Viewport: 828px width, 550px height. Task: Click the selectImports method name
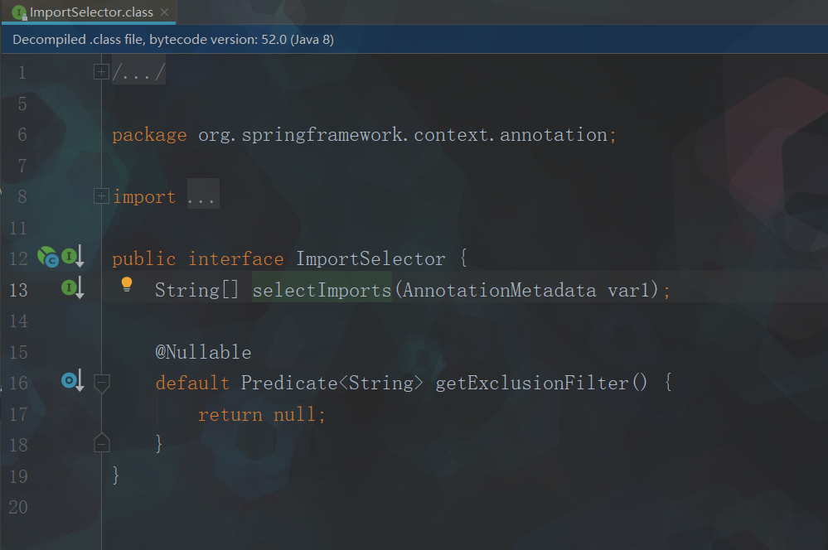322,290
